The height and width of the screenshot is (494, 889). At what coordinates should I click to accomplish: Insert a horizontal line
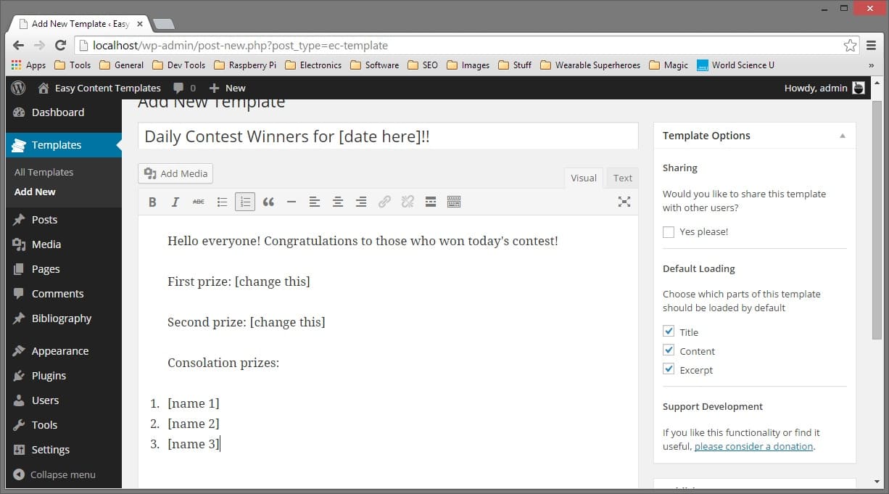tap(291, 202)
